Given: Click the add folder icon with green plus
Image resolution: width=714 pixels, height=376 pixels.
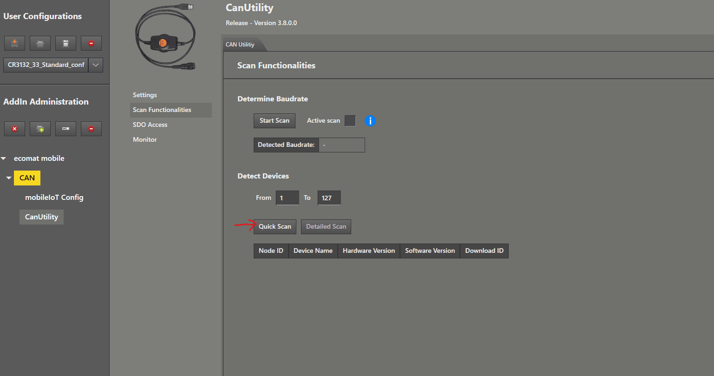Looking at the screenshot, I should [x=40, y=129].
